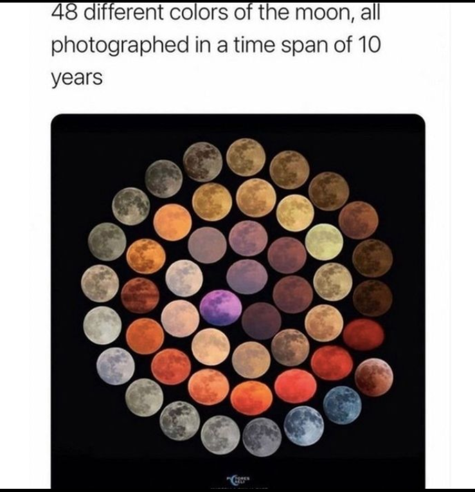Click the lighter blue moon beside the gray ones

click(304, 426)
